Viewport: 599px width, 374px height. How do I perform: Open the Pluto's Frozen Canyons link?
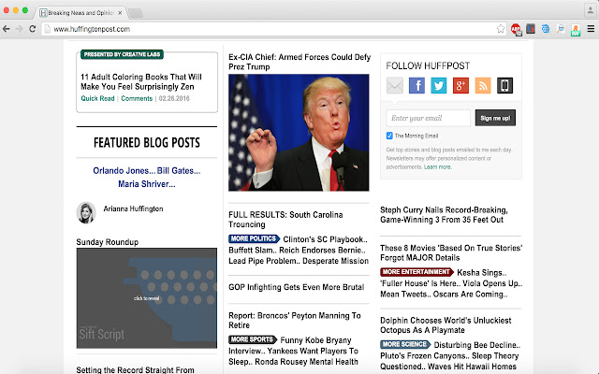(424, 355)
